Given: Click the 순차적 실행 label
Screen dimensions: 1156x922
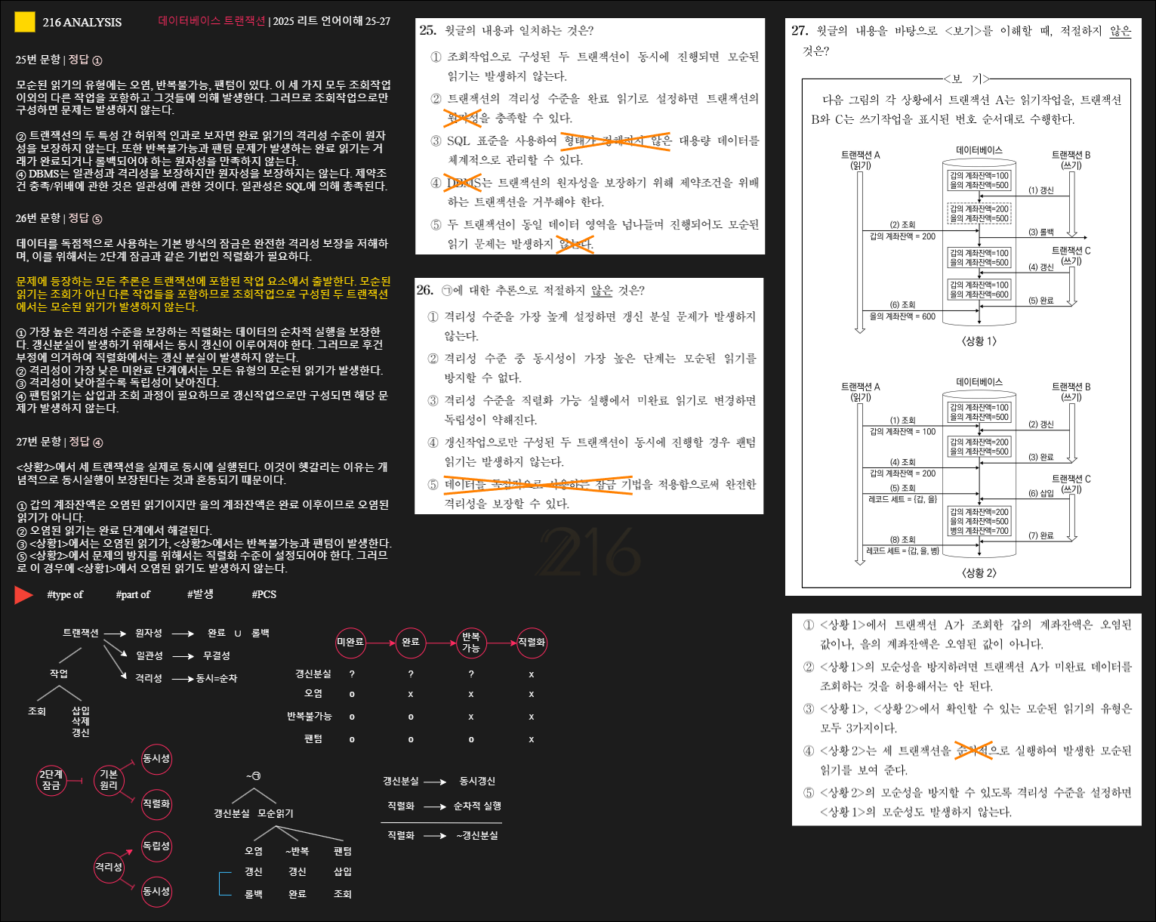Looking at the screenshot, I should coord(477,806).
